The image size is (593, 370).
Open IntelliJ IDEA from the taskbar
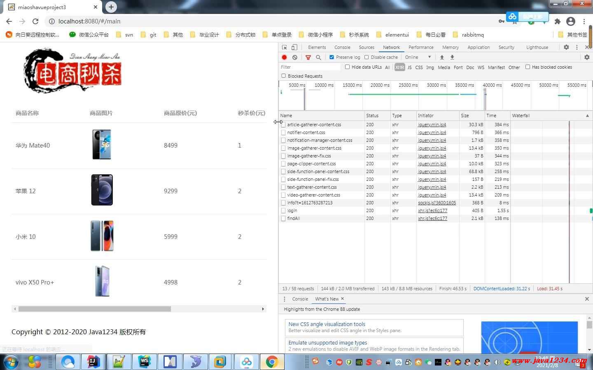click(x=93, y=362)
